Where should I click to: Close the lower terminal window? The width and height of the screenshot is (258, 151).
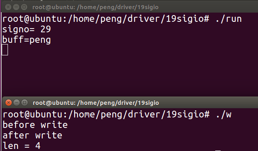pyautogui.click(x=8, y=103)
